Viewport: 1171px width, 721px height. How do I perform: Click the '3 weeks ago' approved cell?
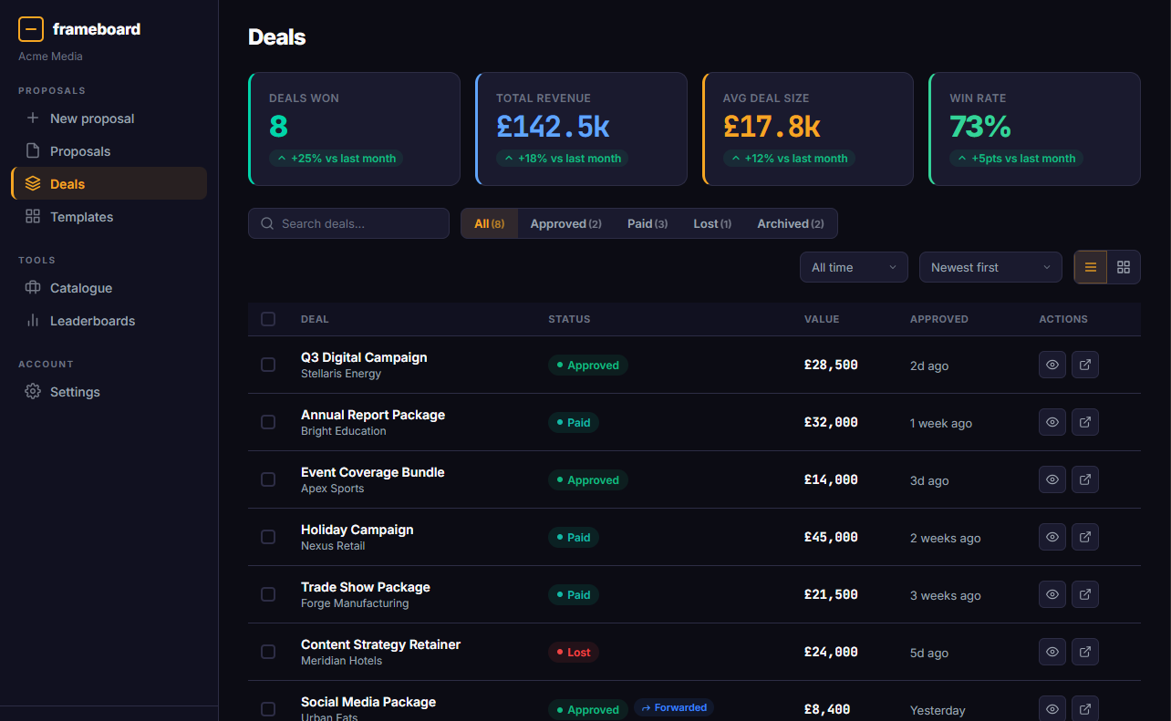(x=946, y=595)
